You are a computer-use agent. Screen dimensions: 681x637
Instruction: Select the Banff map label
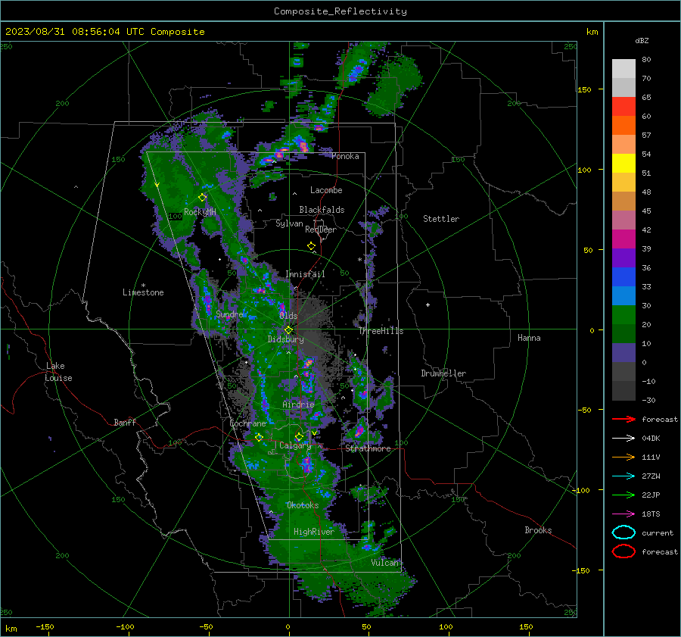point(125,423)
